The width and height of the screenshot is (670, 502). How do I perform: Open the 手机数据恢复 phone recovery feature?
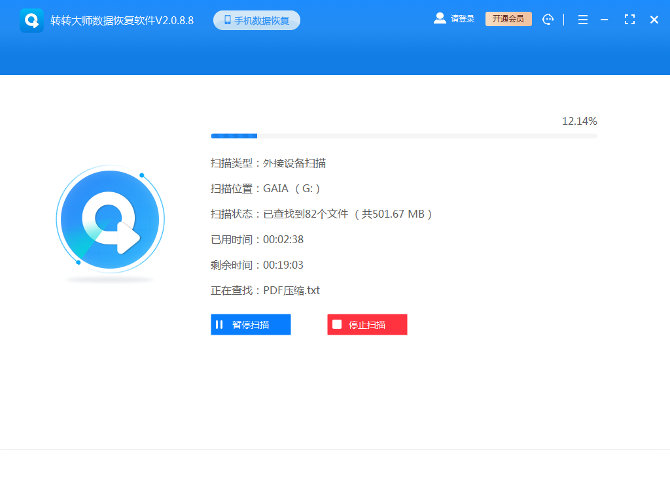pos(256,20)
